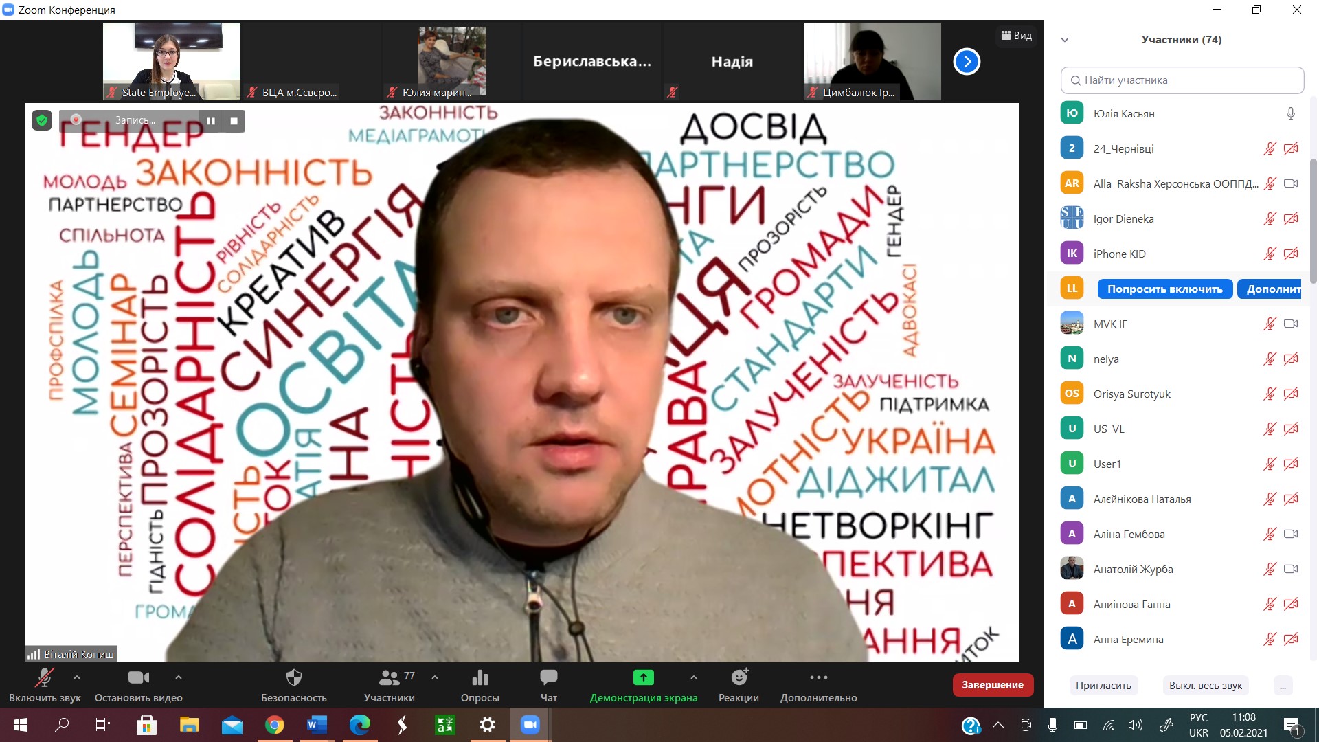Select participant Анатолій Журба avatar
The width and height of the screenshot is (1319, 742).
click(1072, 569)
